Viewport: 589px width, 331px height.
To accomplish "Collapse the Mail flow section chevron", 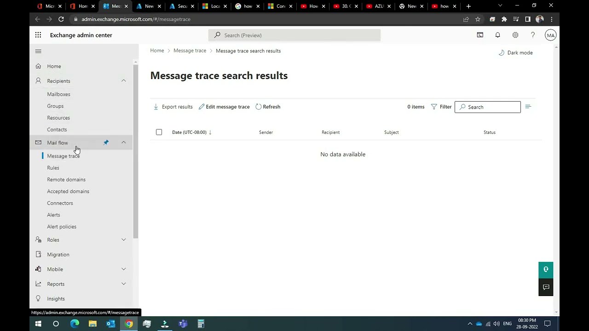I will (x=123, y=143).
